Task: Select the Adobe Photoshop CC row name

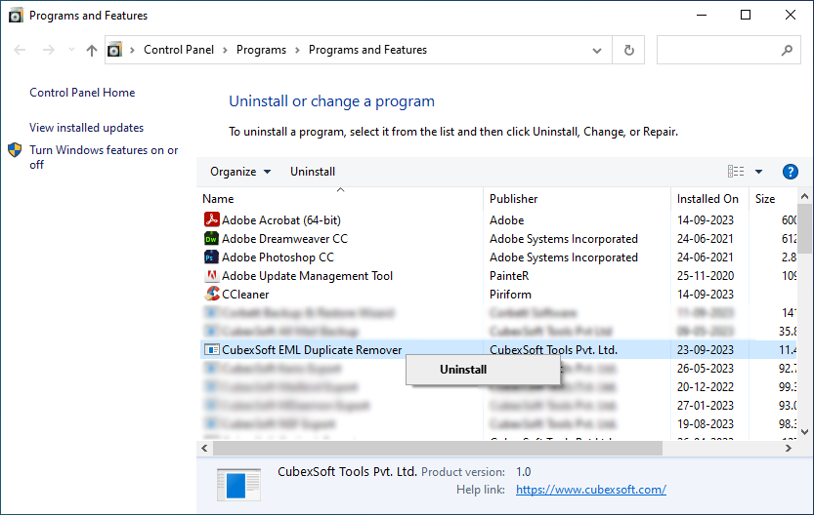Action: pyautogui.click(x=278, y=257)
